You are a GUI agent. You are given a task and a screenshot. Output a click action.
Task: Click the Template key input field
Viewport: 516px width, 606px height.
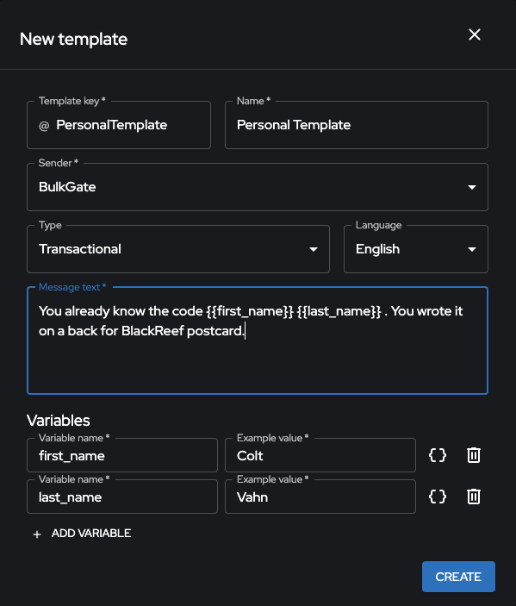119,125
